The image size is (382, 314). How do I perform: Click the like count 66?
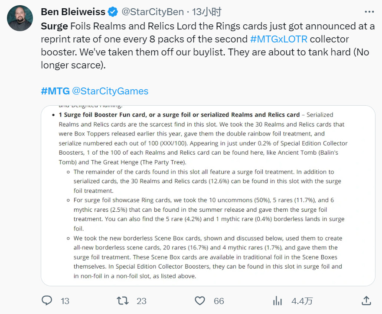tap(219, 301)
